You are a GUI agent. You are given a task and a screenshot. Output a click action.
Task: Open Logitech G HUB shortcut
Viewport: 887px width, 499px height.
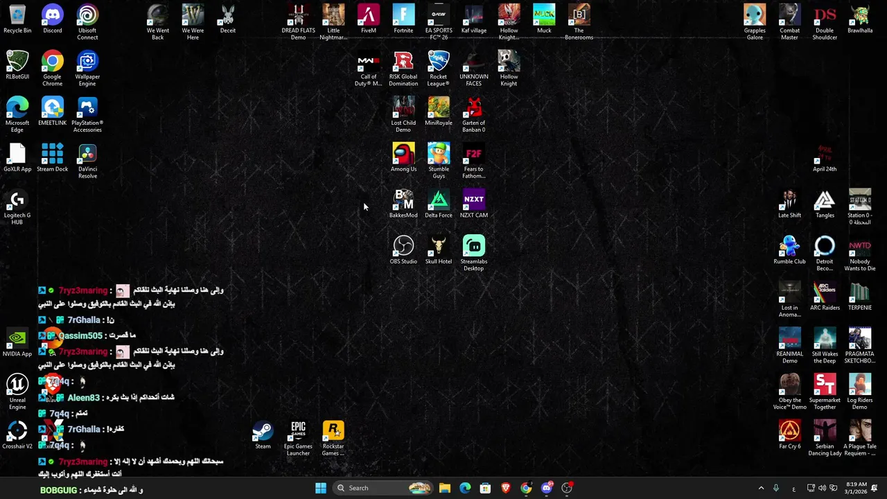tap(17, 207)
